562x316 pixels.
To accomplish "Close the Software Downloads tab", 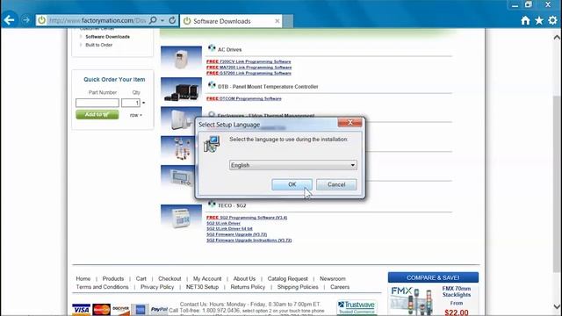I will 277,21.
